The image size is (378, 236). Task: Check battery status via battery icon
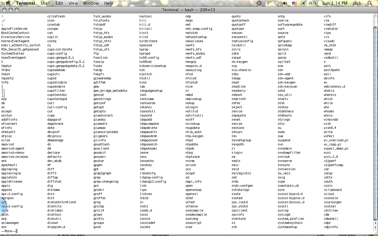pos(304,3)
